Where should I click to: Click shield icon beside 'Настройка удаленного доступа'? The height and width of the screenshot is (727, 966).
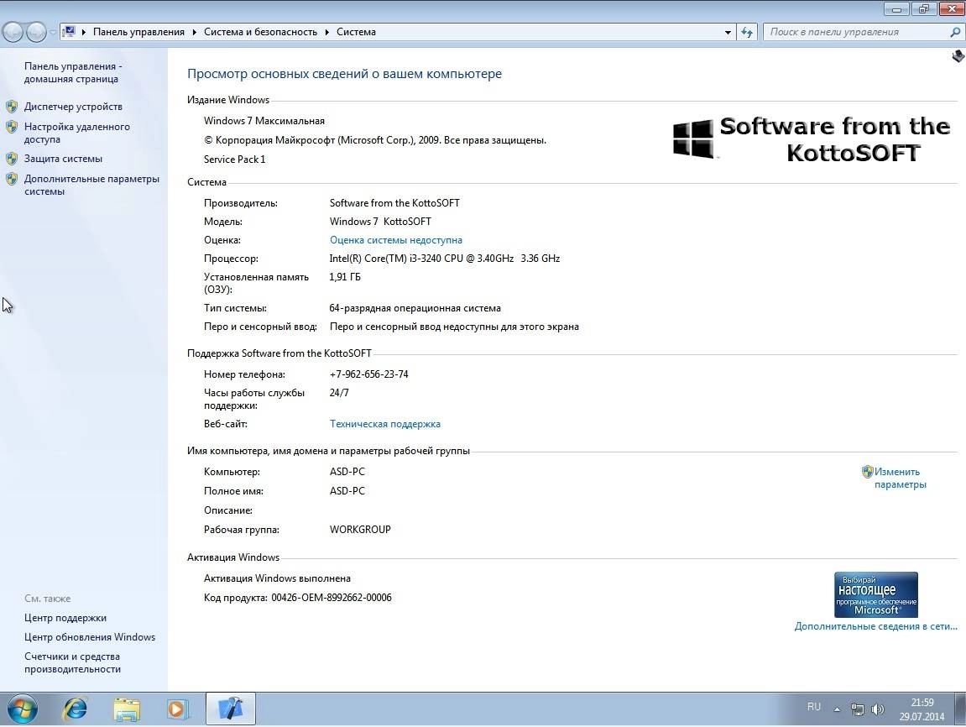click(12, 127)
